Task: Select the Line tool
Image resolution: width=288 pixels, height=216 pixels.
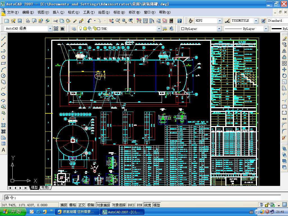Action: [x=3, y=38]
